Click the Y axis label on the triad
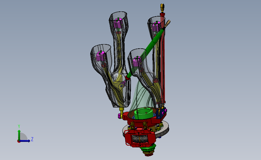 coord(19,126)
